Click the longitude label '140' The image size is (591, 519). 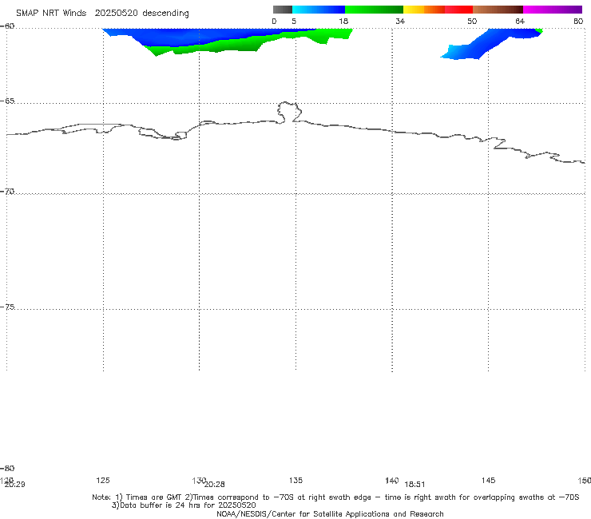pos(392,480)
